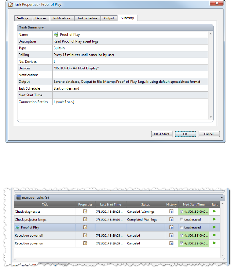Screen dimensions: 231x269
Task: Click the OK + Start button
Action: pos(162,134)
